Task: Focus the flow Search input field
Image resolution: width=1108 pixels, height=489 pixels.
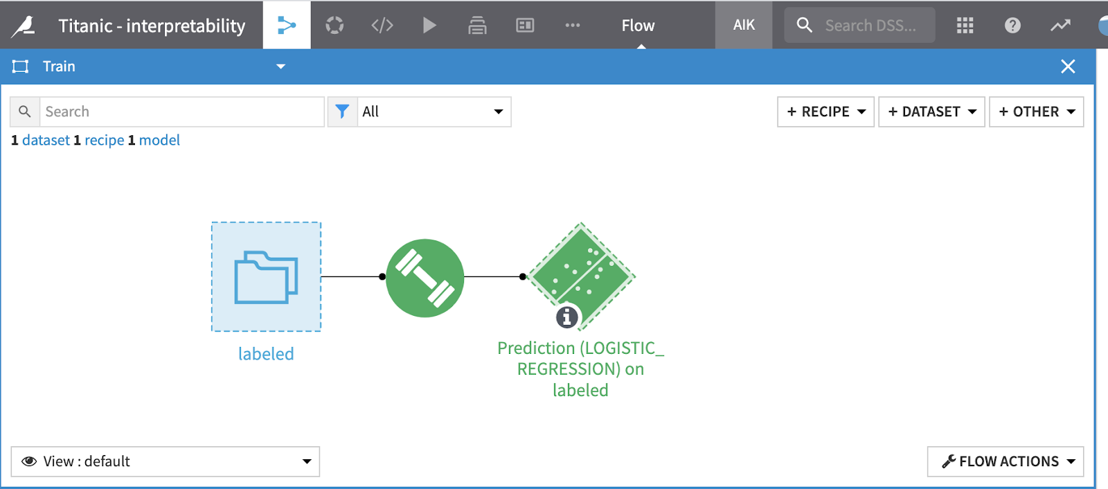Action: point(181,112)
